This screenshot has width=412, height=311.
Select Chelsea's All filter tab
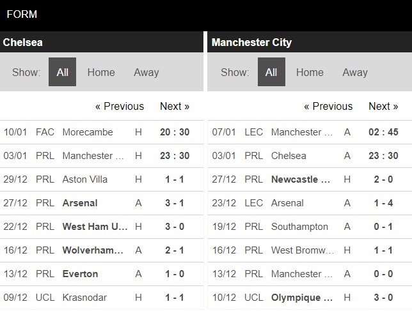[x=62, y=72]
